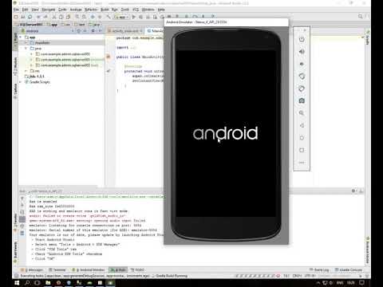
Task: Open the Android Monitor tool window tab
Action: pos(89,269)
